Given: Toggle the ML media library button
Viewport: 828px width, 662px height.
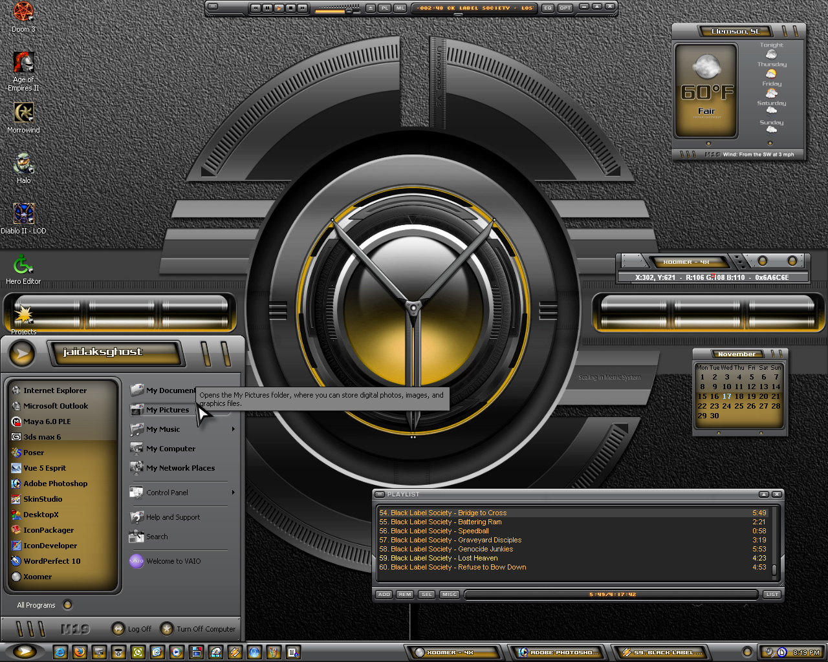Looking at the screenshot, I should (400, 8).
